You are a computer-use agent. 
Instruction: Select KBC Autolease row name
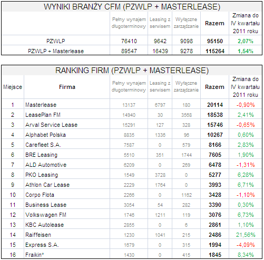click(44, 225)
